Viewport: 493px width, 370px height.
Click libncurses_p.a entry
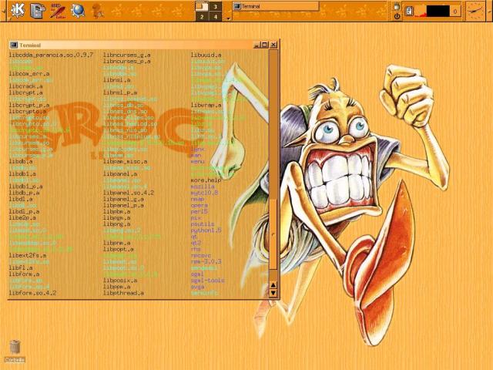click(x=126, y=62)
